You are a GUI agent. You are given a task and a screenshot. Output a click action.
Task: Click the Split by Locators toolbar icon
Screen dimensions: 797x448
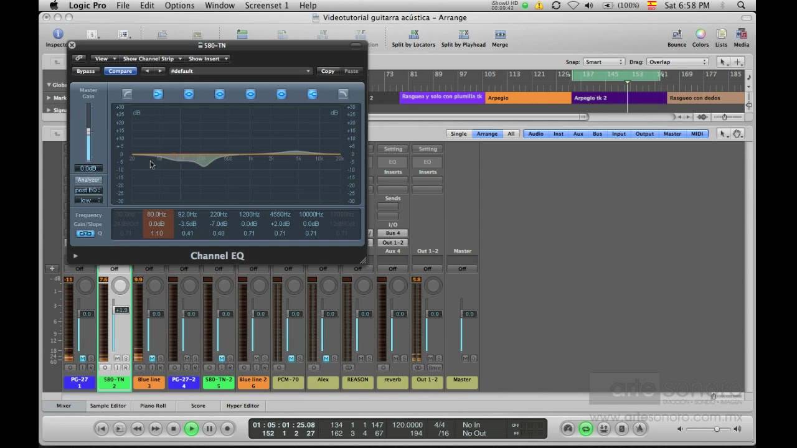[x=413, y=34]
